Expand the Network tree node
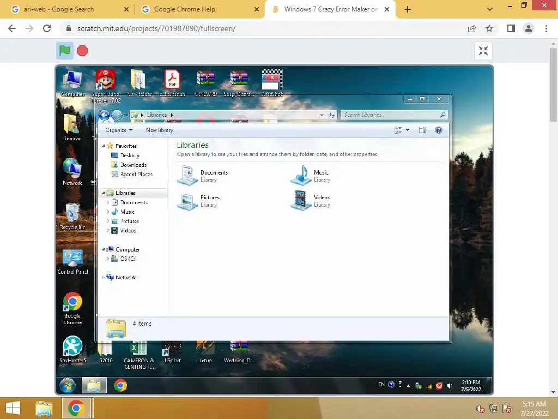 click(x=104, y=277)
